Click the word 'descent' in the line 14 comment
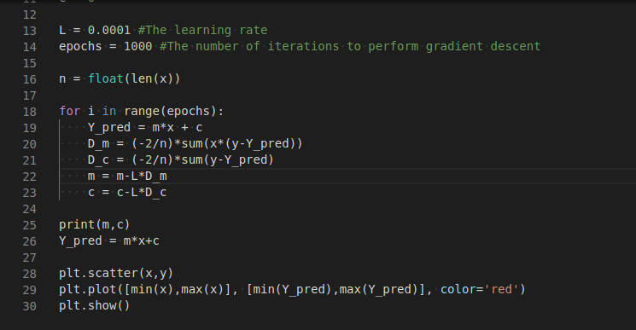This screenshot has width=636, height=330. coord(516,46)
